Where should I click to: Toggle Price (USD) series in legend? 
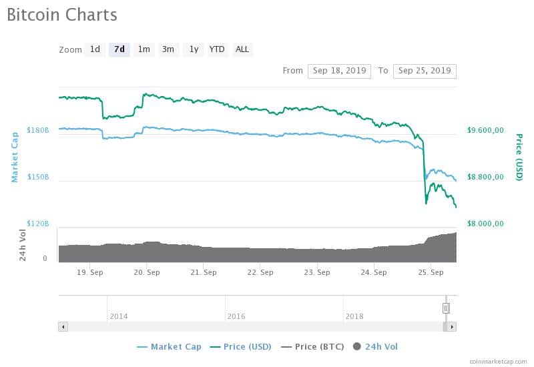click(x=241, y=347)
